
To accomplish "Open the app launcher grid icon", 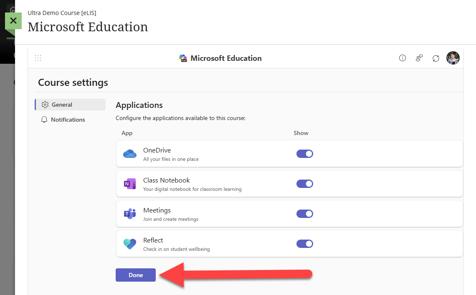I will [x=38, y=58].
